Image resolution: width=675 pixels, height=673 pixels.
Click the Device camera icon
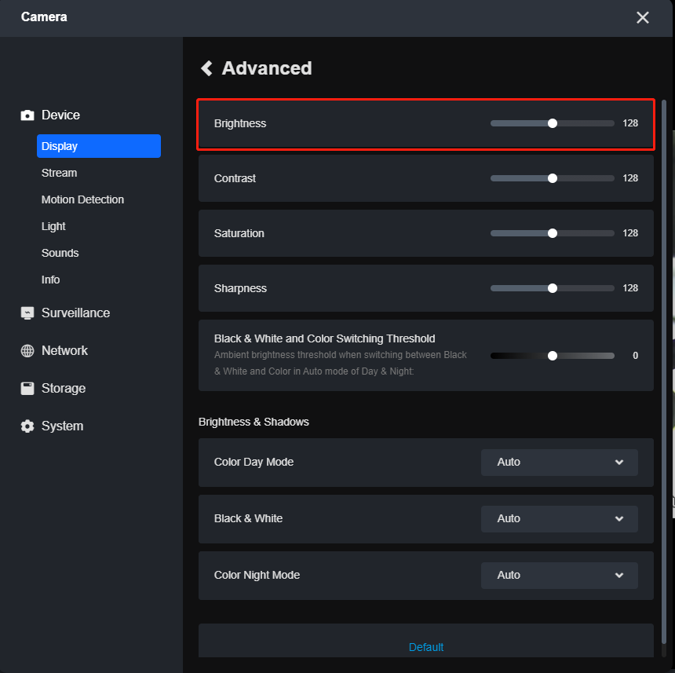pos(27,115)
